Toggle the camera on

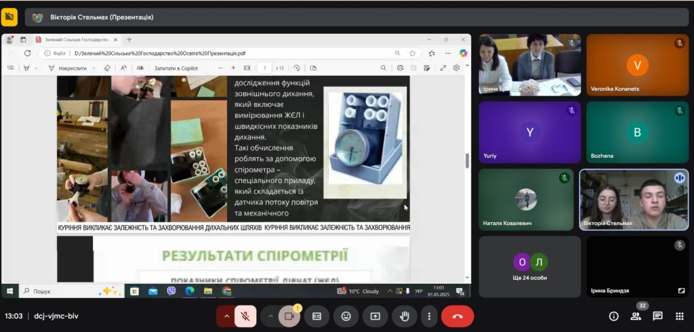click(x=289, y=316)
